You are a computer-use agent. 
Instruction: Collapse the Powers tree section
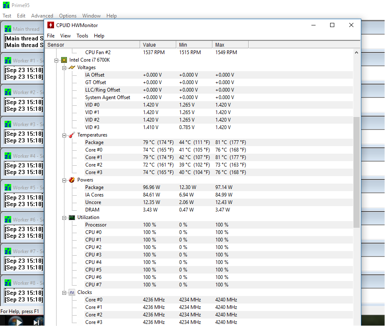pyautogui.click(x=64, y=180)
